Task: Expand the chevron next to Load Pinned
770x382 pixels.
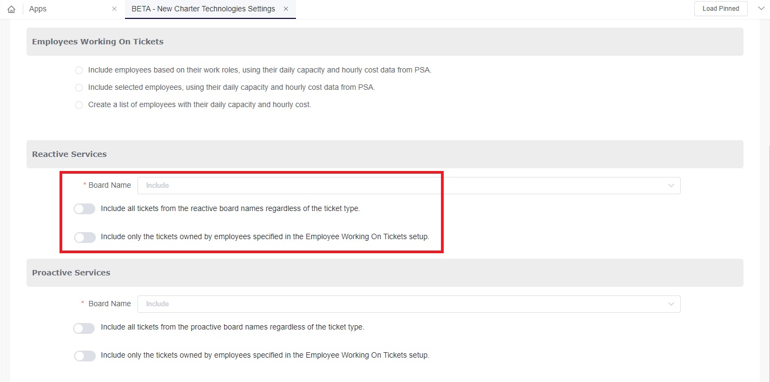Action: (x=762, y=9)
